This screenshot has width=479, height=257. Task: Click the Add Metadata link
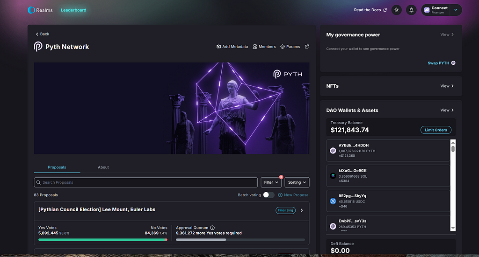tap(232, 47)
